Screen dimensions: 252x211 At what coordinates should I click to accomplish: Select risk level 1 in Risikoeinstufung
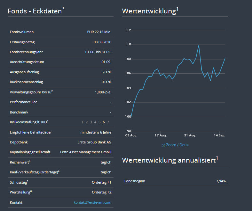[x=82, y=122]
